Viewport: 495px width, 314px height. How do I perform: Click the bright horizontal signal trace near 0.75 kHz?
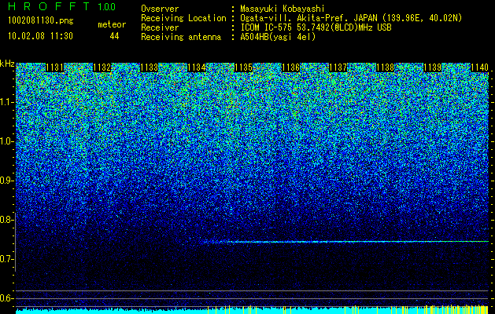[345, 242]
